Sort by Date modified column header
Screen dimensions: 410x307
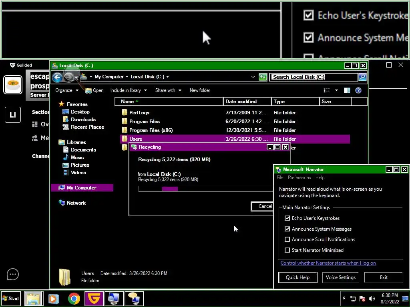247,102
